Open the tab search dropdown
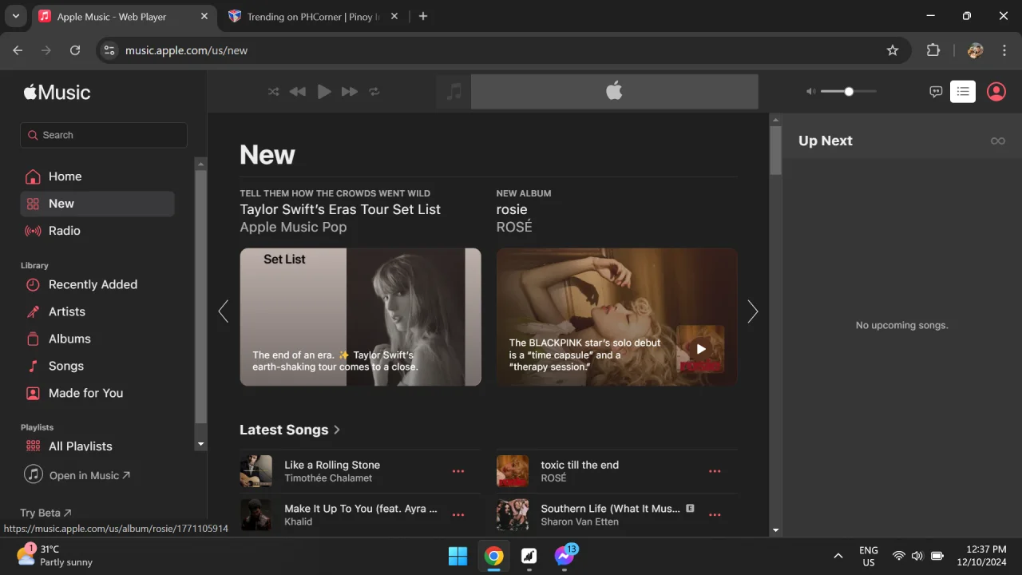Viewport: 1022px width, 575px height. point(15,16)
